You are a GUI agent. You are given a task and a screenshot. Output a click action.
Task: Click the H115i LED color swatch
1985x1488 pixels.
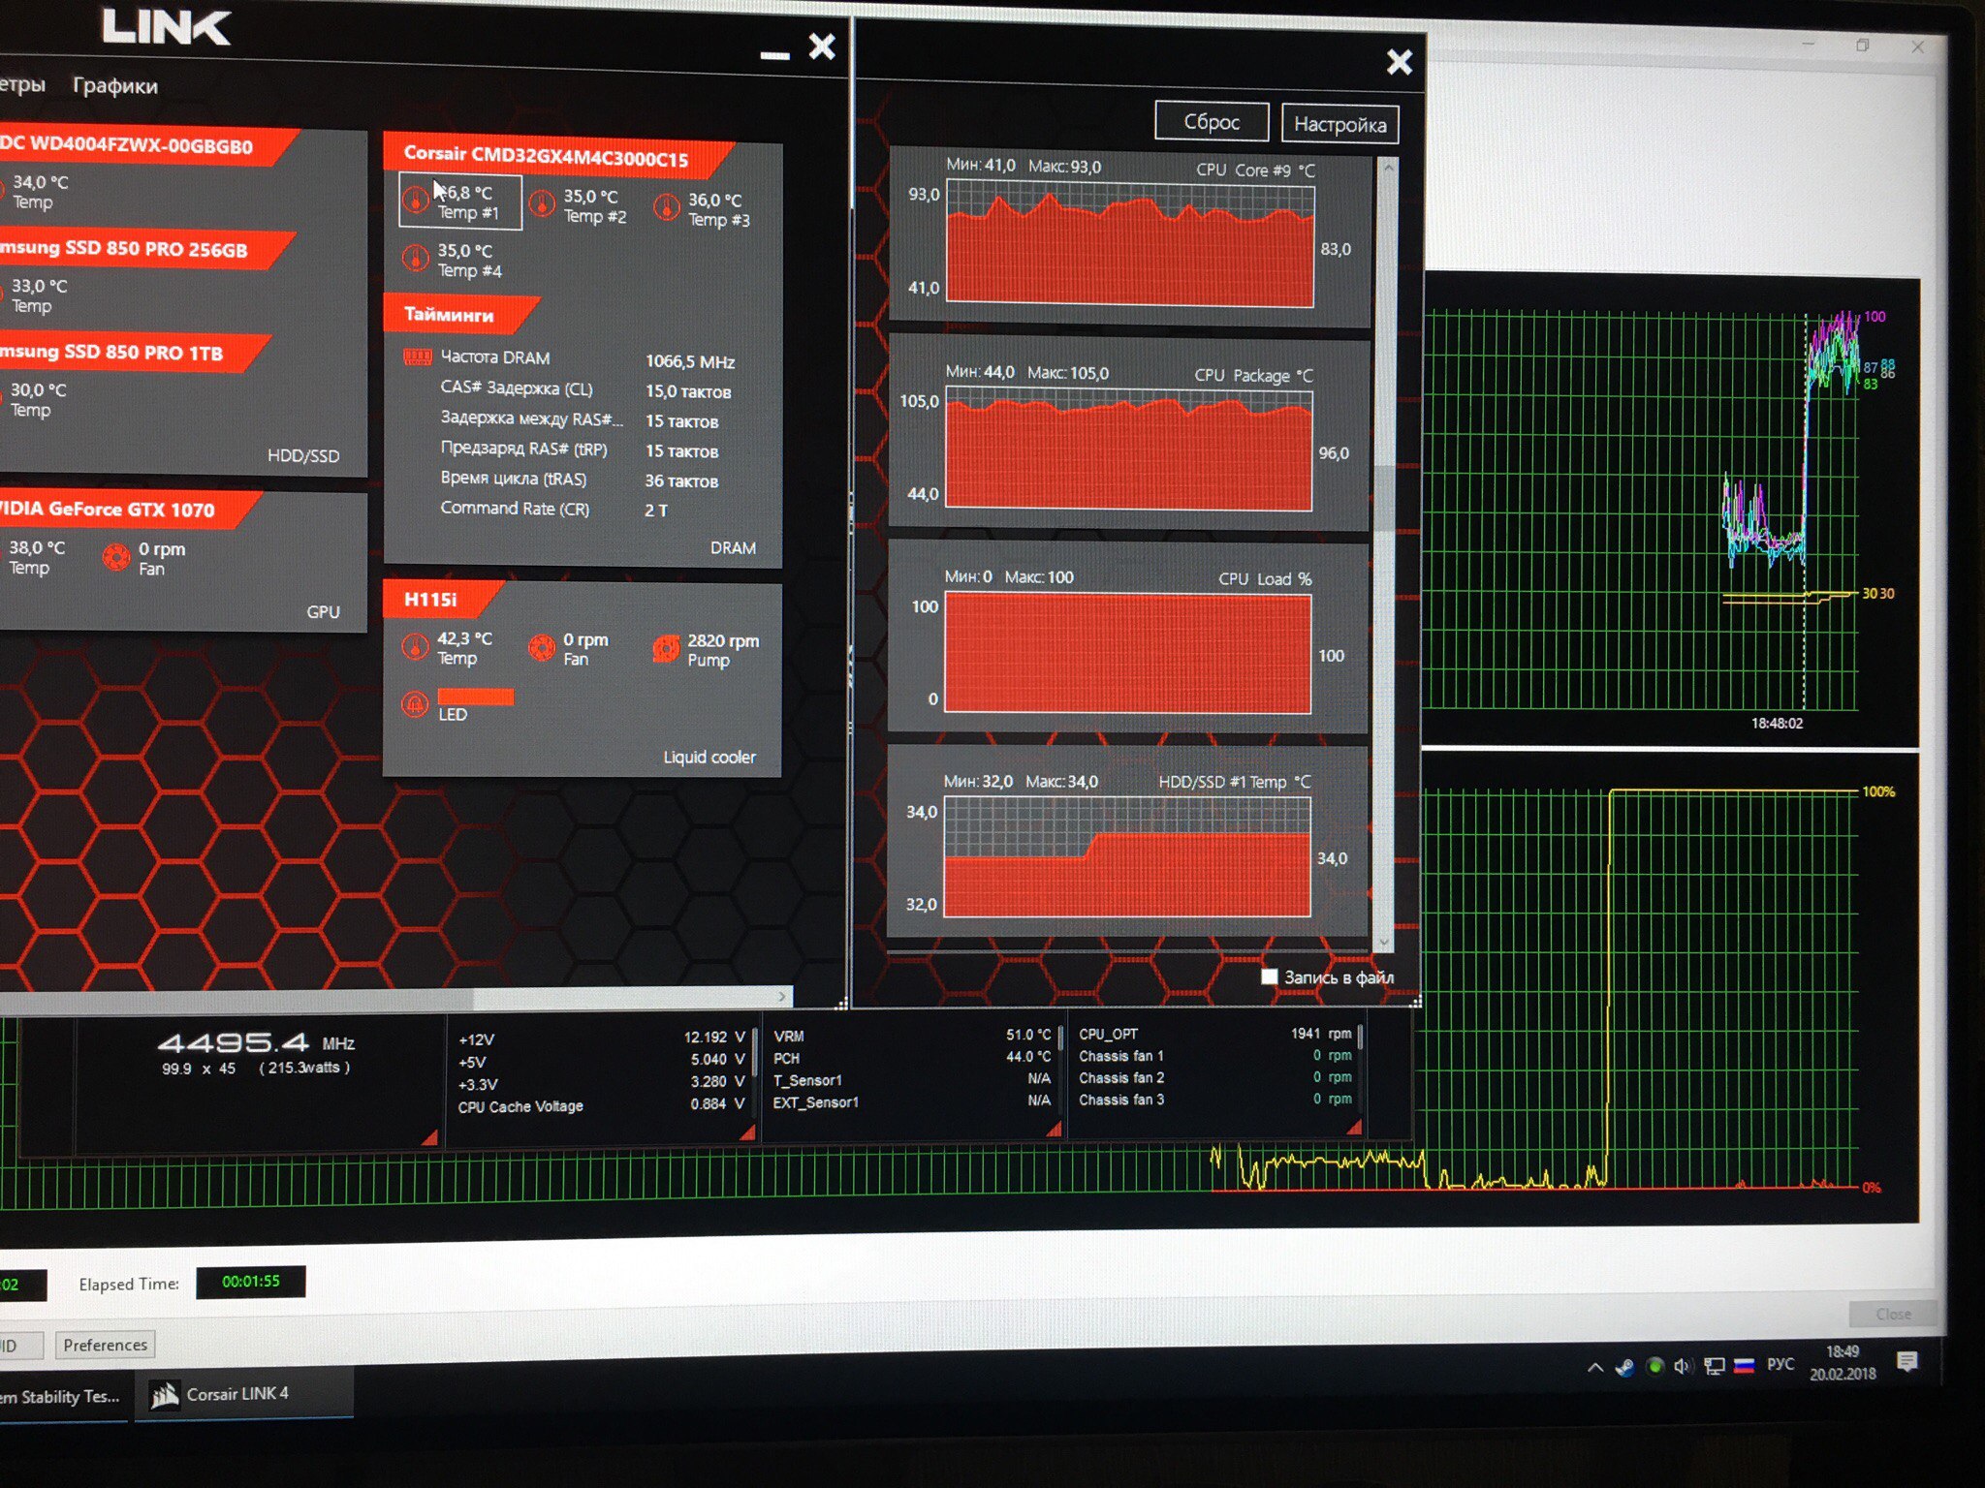point(475,697)
